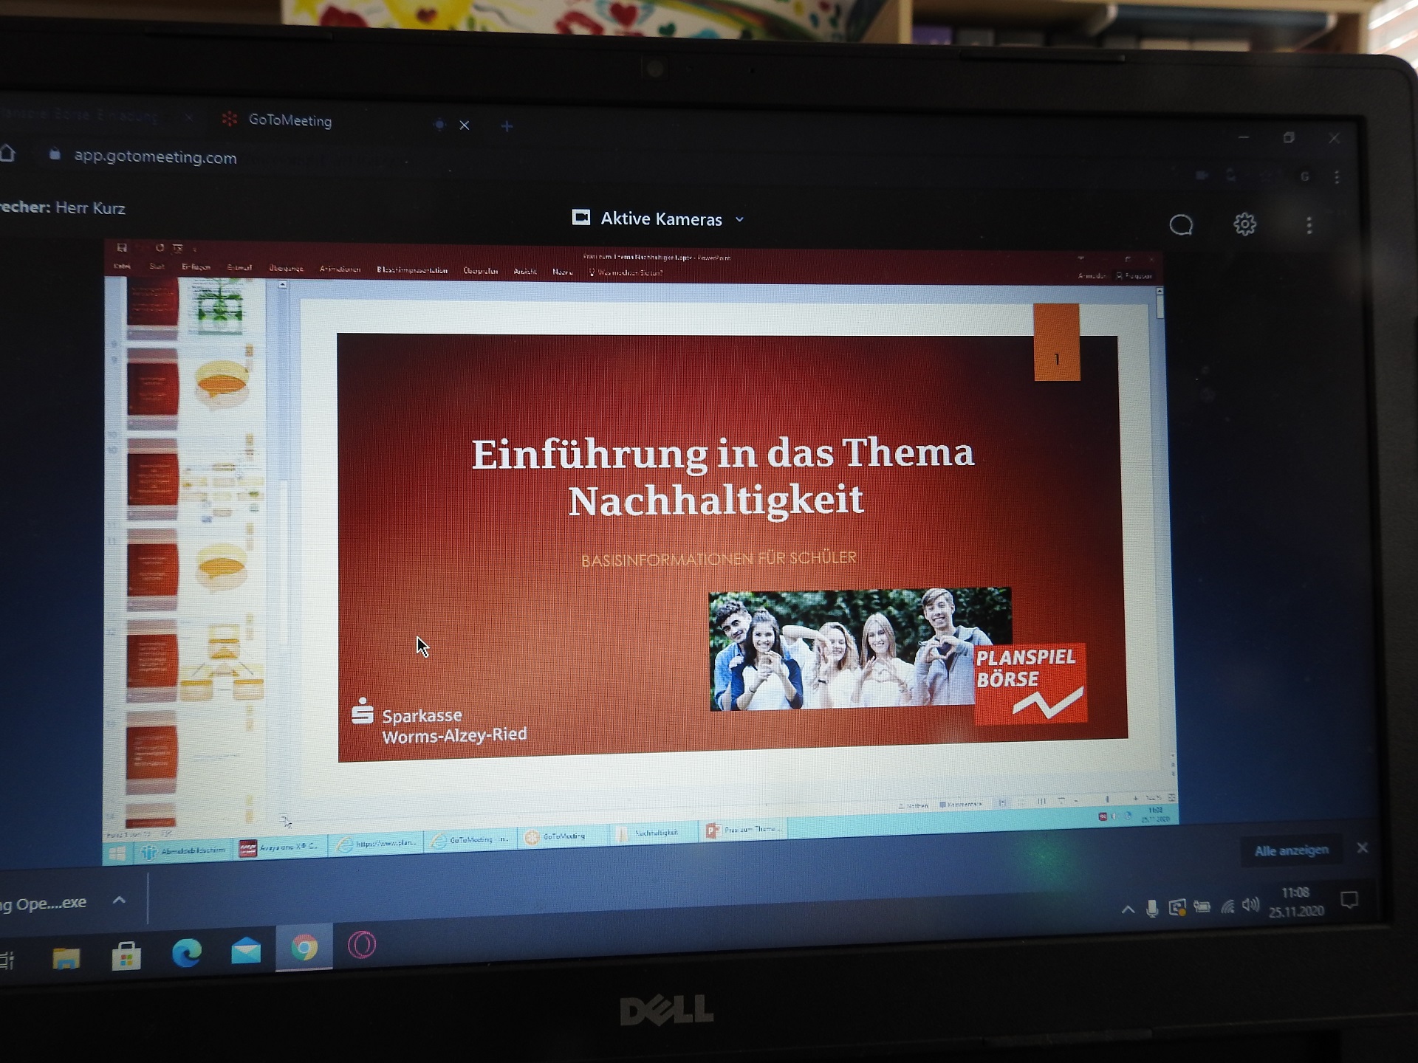
Task: Open a new browser tab
Action: coord(507,126)
